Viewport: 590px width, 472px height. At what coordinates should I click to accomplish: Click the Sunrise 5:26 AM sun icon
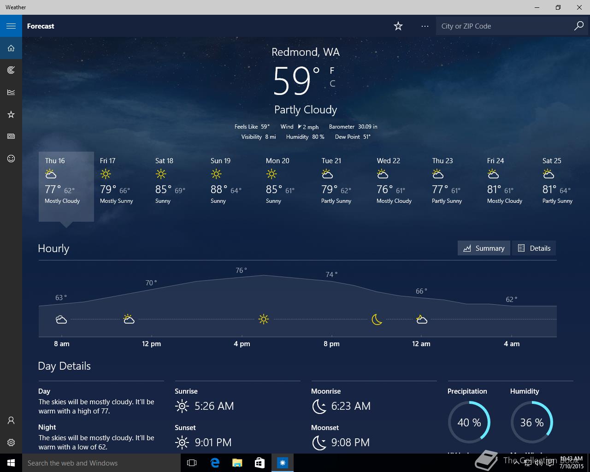tap(182, 406)
